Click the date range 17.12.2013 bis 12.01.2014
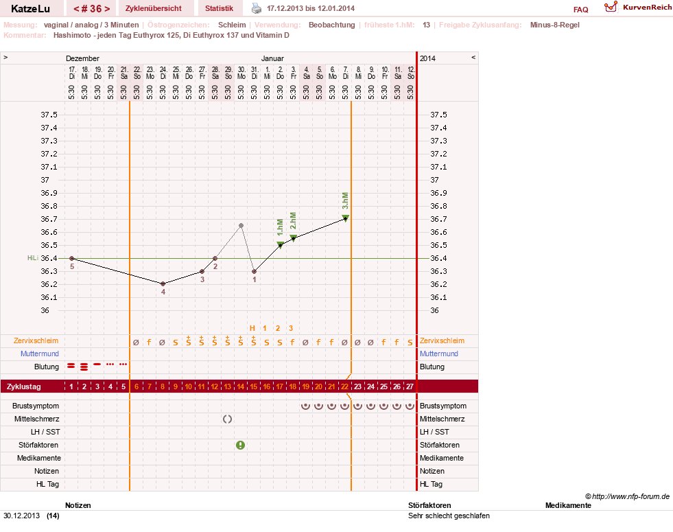This screenshot has height=532, width=673. click(x=311, y=8)
